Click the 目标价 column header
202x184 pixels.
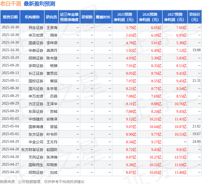(x=195, y=17)
